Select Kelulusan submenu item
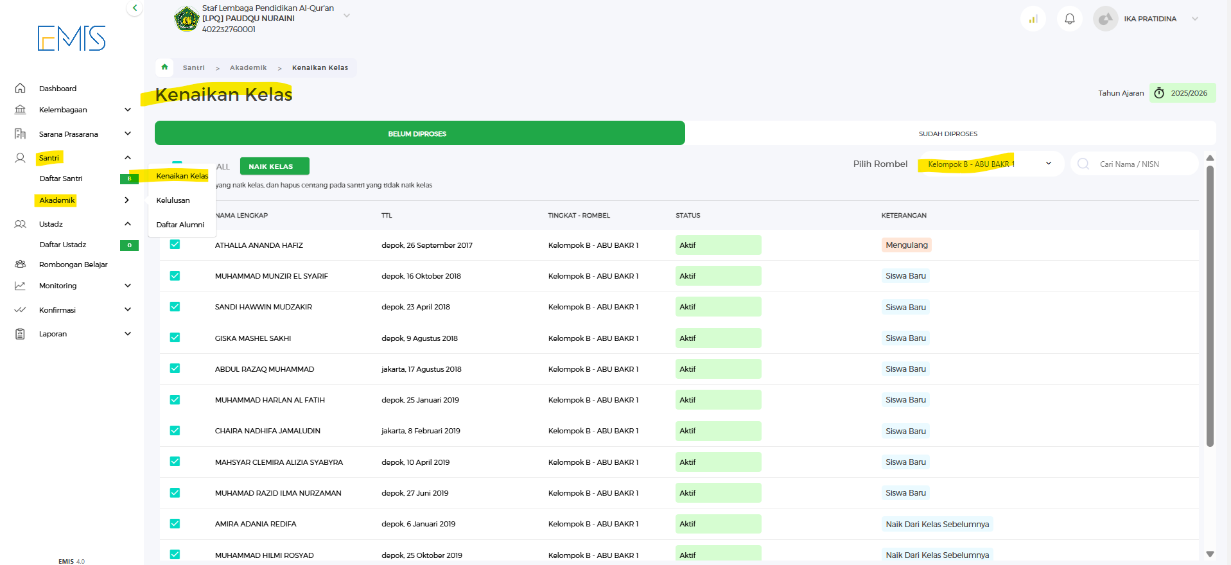This screenshot has height=565, width=1231. pos(173,200)
